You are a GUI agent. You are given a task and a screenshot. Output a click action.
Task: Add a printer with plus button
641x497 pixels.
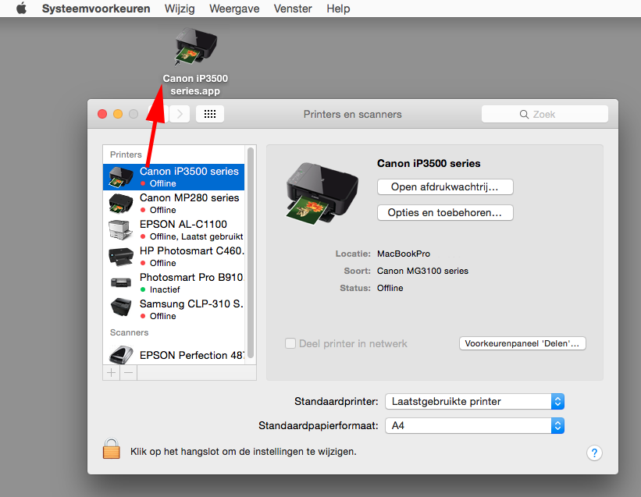pyautogui.click(x=111, y=372)
